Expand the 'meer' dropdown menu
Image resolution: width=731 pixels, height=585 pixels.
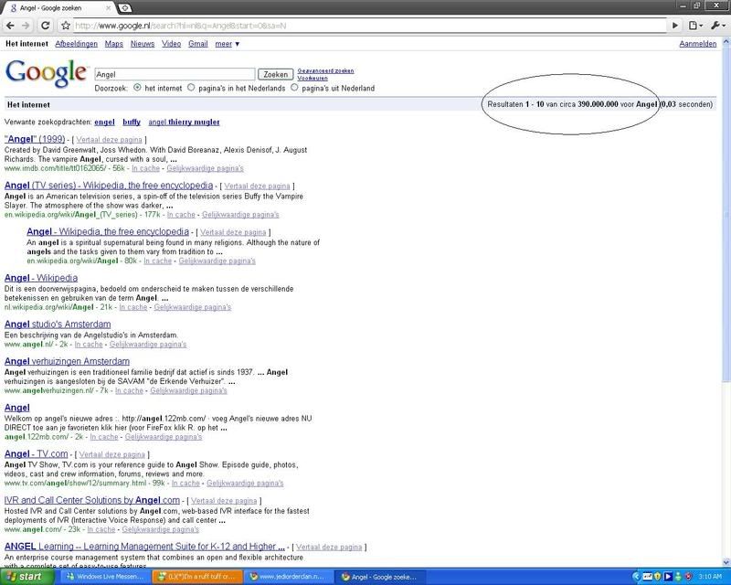point(227,44)
